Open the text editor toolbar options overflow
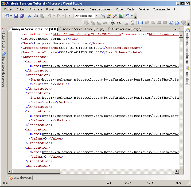Screen dimensions: 191x187 (x=189, y=24)
